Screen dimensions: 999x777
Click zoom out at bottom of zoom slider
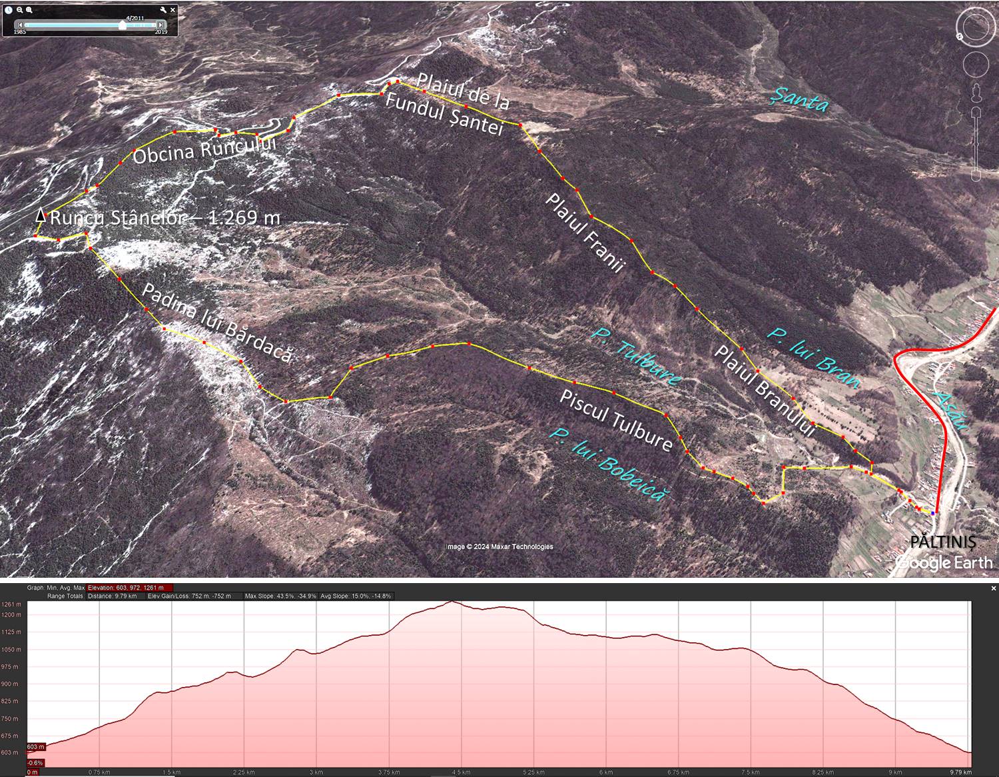pyautogui.click(x=976, y=177)
